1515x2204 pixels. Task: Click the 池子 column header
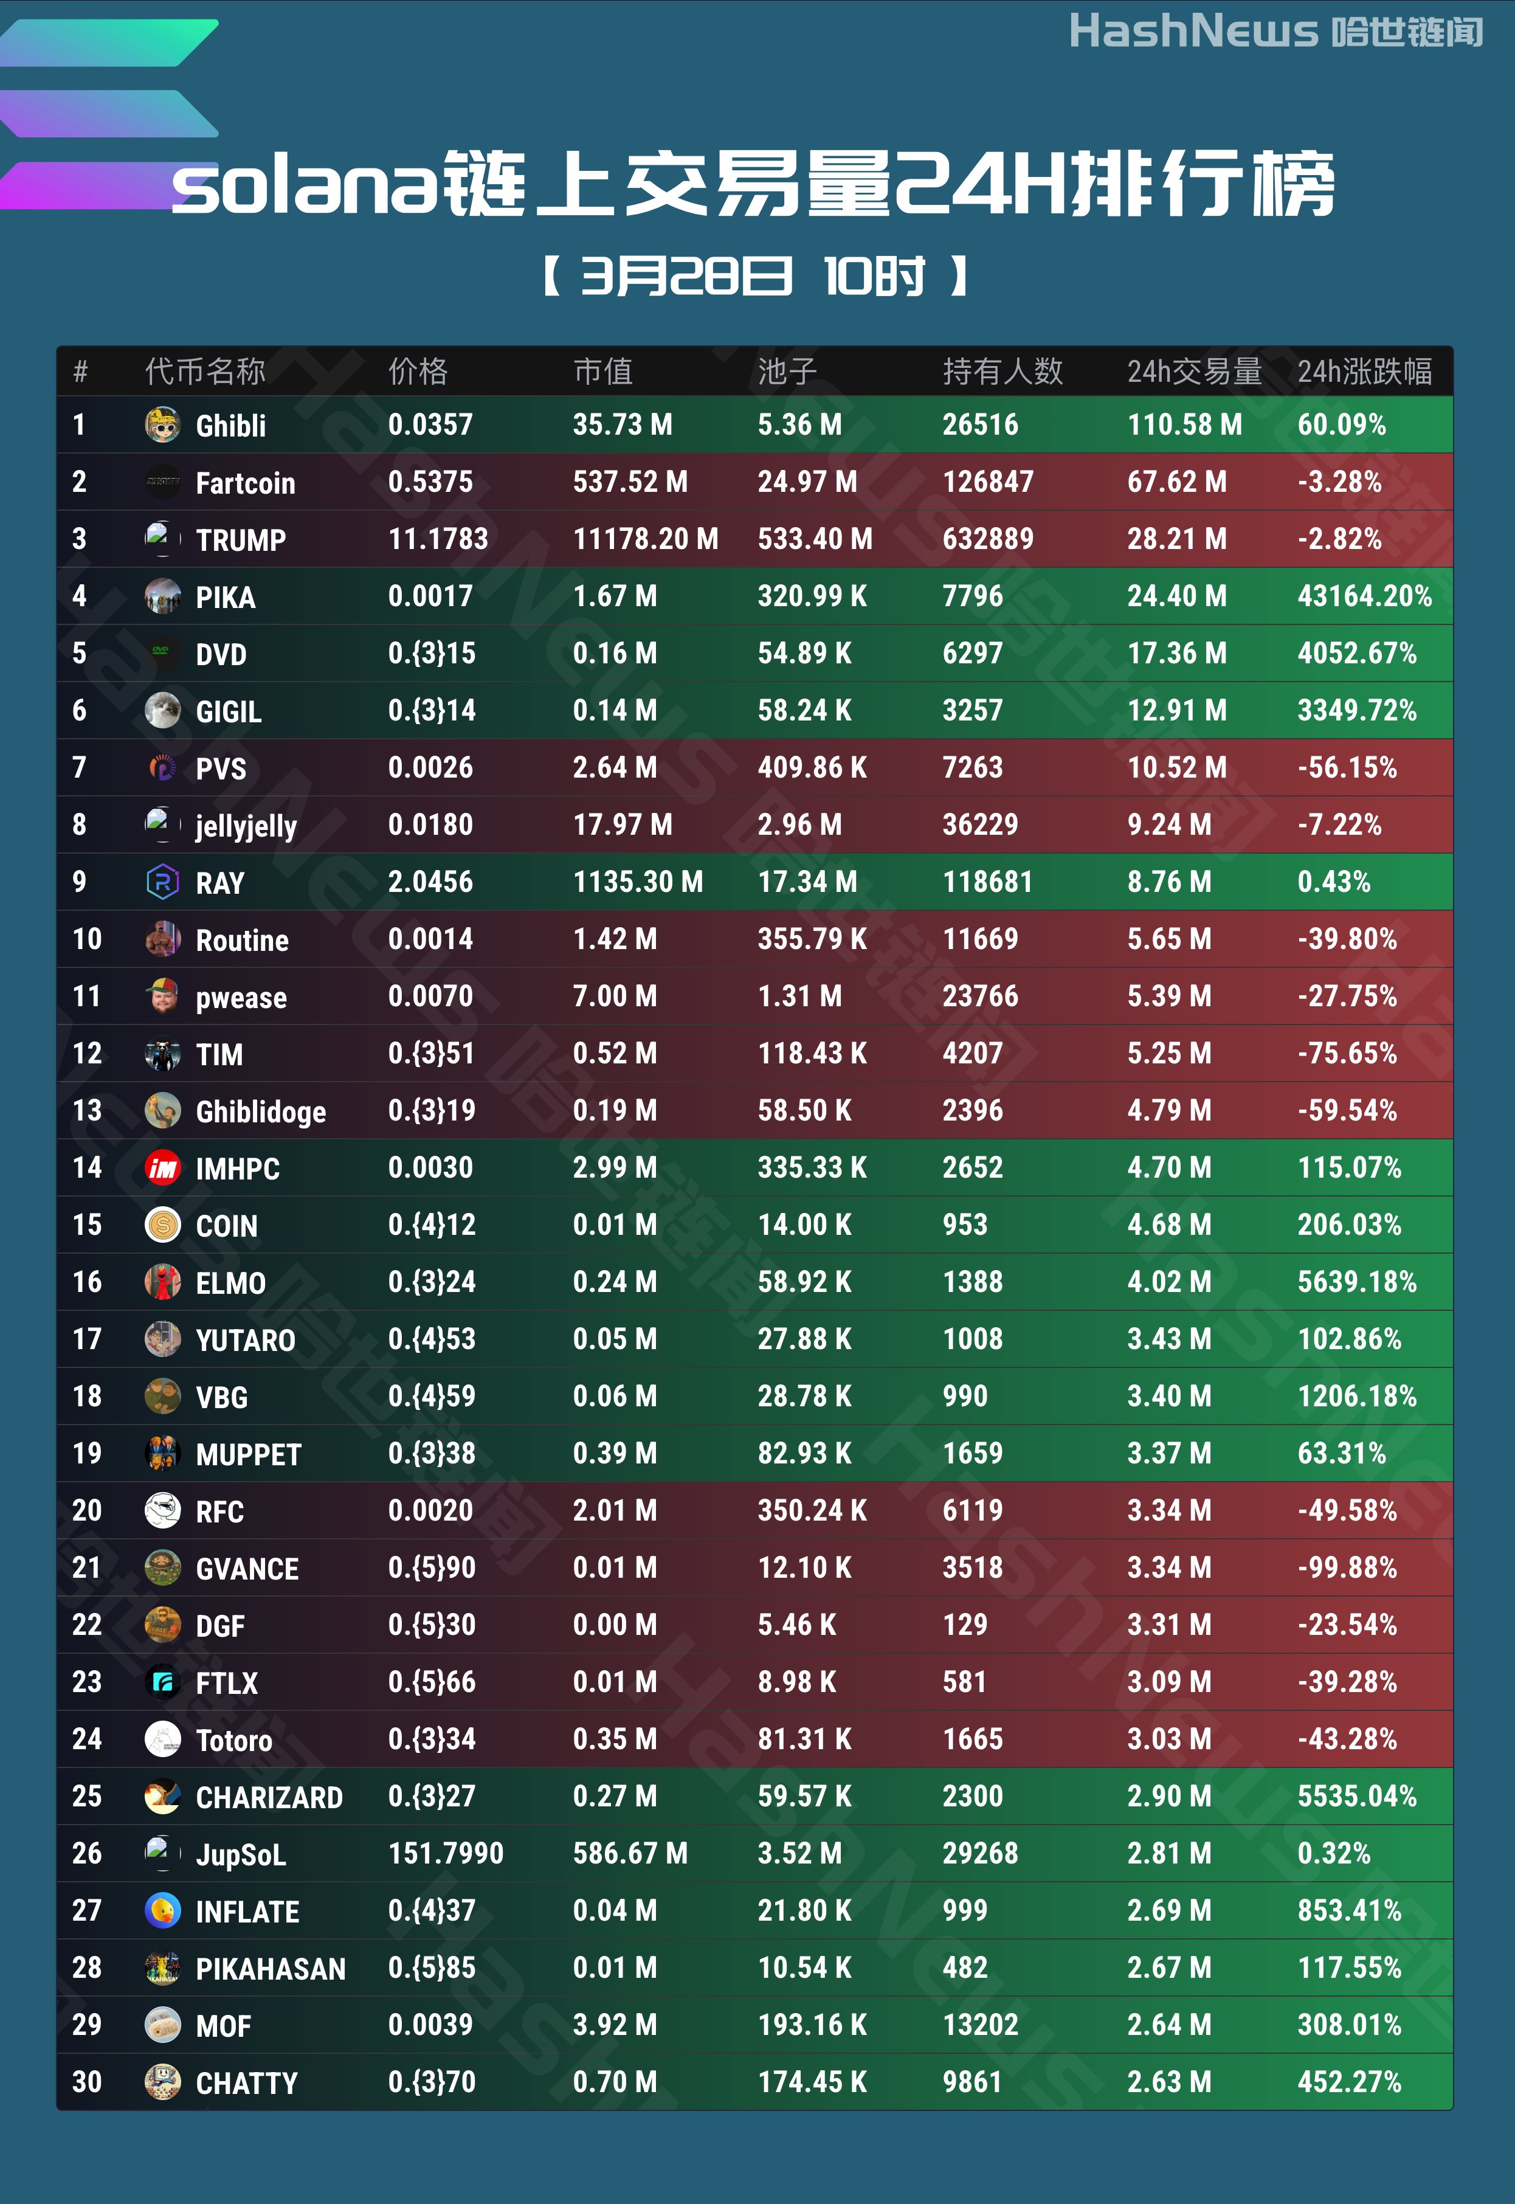pyautogui.click(x=787, y=371)
